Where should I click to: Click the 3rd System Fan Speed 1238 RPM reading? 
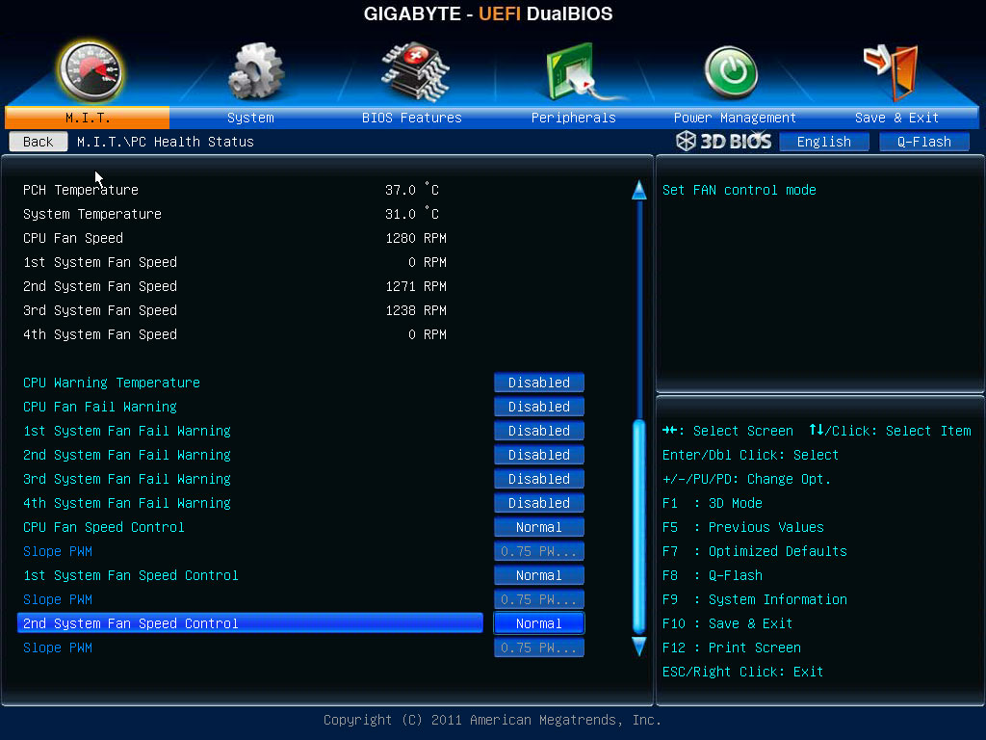pos(416,310)
